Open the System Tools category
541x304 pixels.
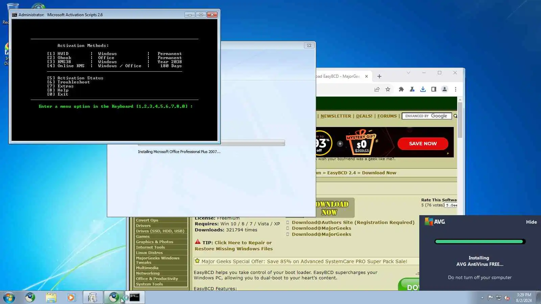point(149,284)
